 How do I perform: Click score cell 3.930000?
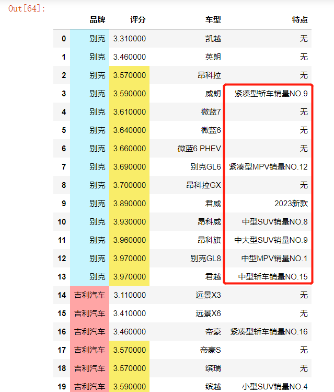(130, 222)
